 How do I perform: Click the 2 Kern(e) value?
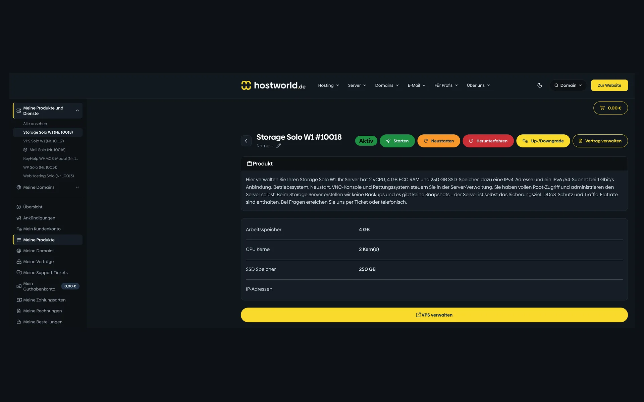pyautogui.click(x=369, y=250)
